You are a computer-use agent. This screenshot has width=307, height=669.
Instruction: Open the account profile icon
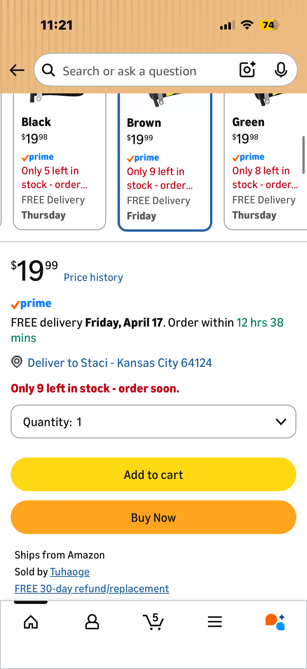pyautogui.click(x=92, y=622)
